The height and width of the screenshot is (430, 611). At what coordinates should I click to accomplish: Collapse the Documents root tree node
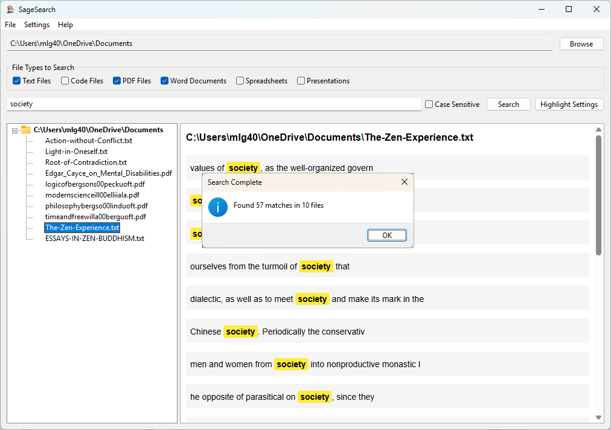pyautogui.click(x=15, y=130)
